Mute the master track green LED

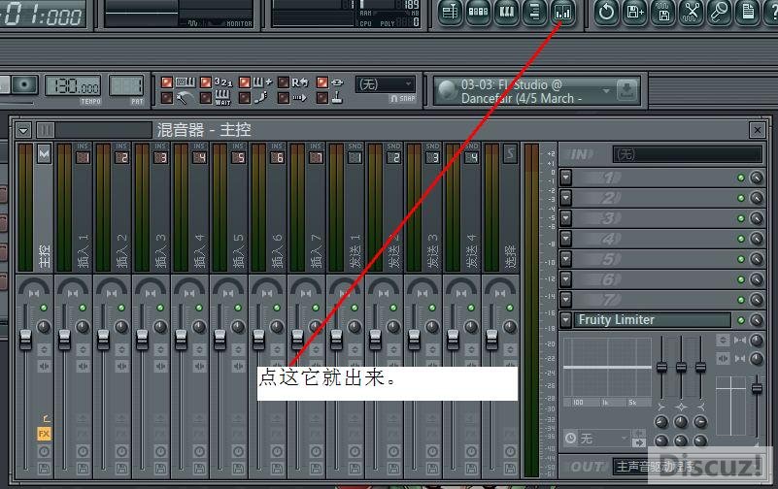44,309
